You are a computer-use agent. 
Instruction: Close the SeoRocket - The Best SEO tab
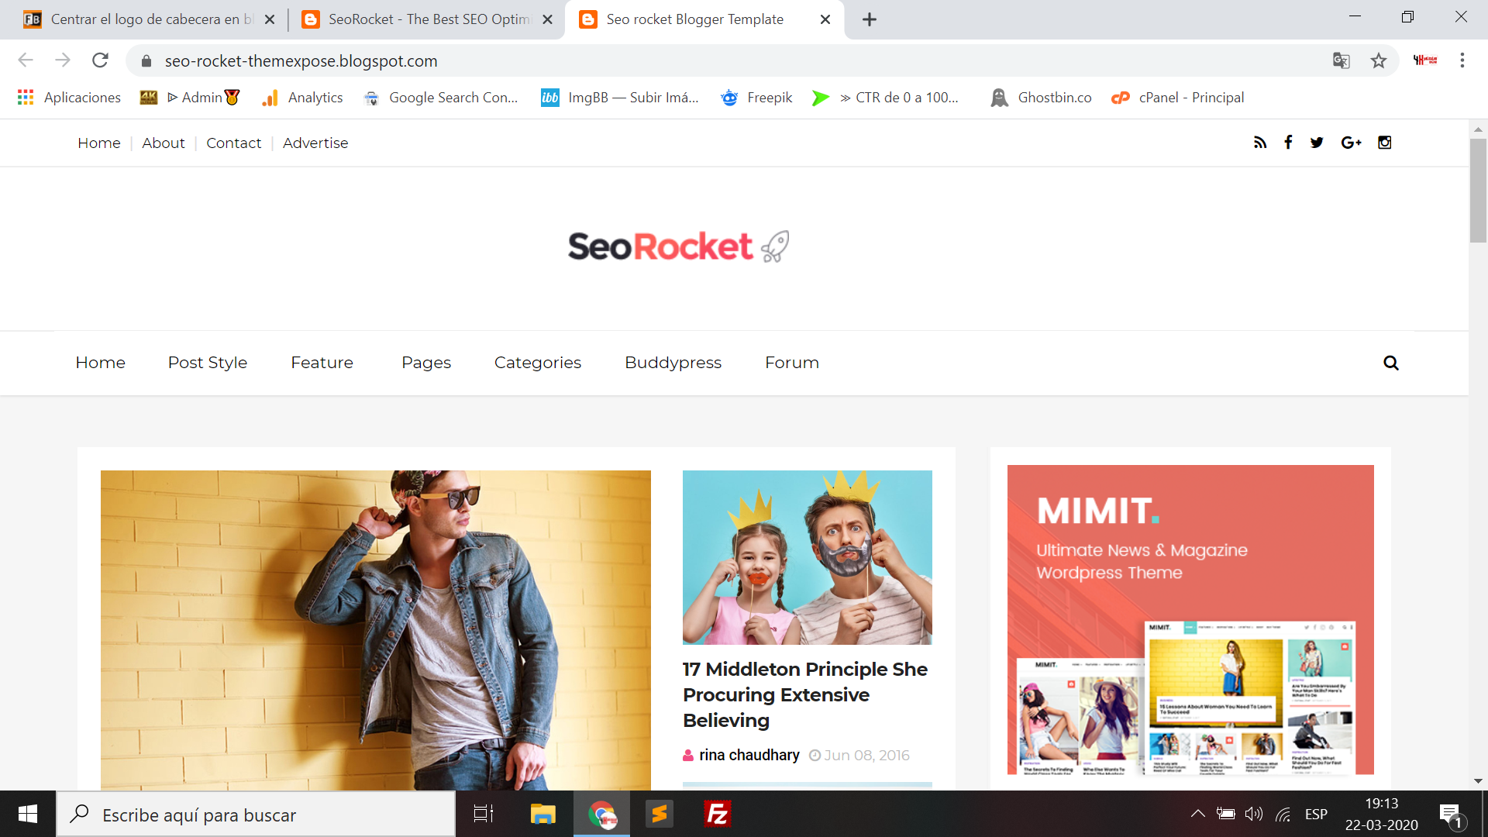click(x=547, y=19)
